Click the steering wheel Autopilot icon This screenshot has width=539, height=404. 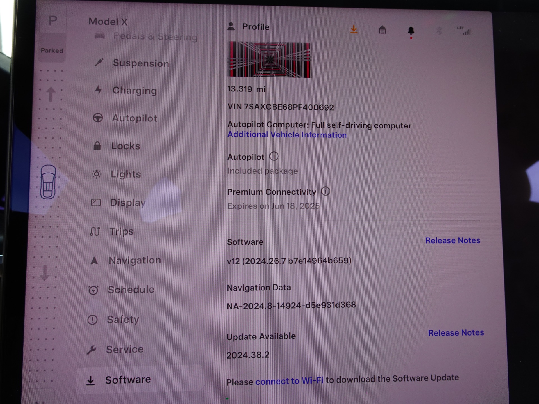tap(98, 118)
